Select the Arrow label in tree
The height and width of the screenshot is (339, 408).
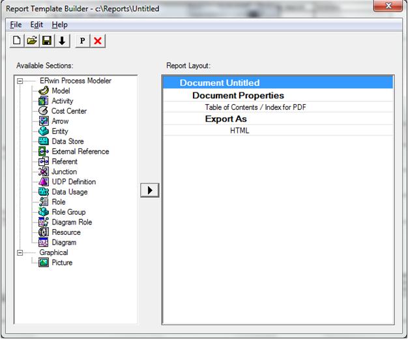[x=60, y=121]
